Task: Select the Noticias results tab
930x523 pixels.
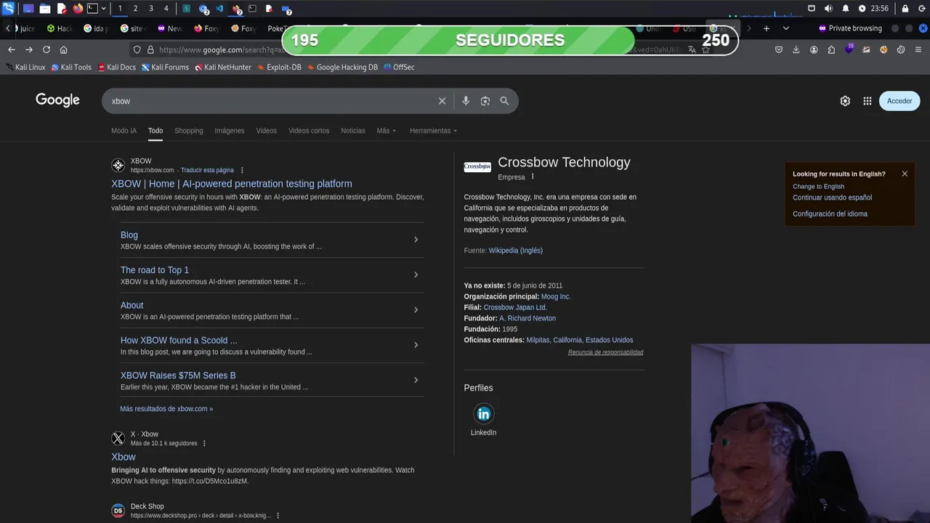Action: click(353, 131)
